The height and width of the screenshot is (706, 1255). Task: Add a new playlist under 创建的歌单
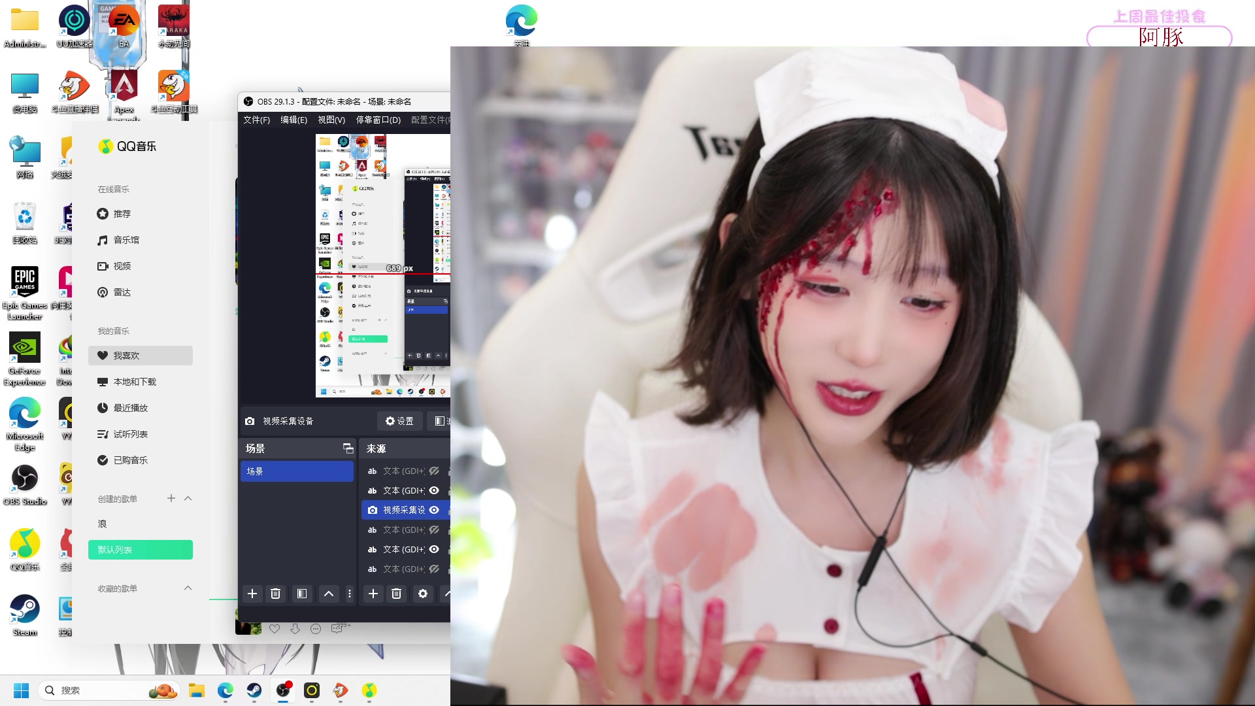[171, 498]
